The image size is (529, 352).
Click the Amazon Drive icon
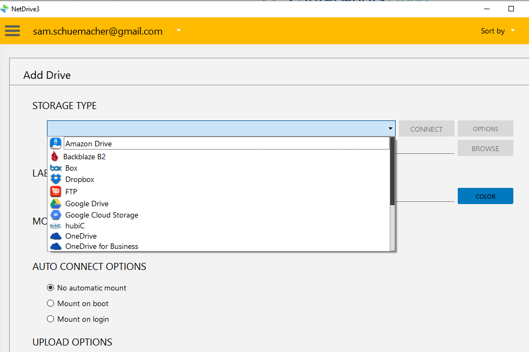(x=56, y=144)
